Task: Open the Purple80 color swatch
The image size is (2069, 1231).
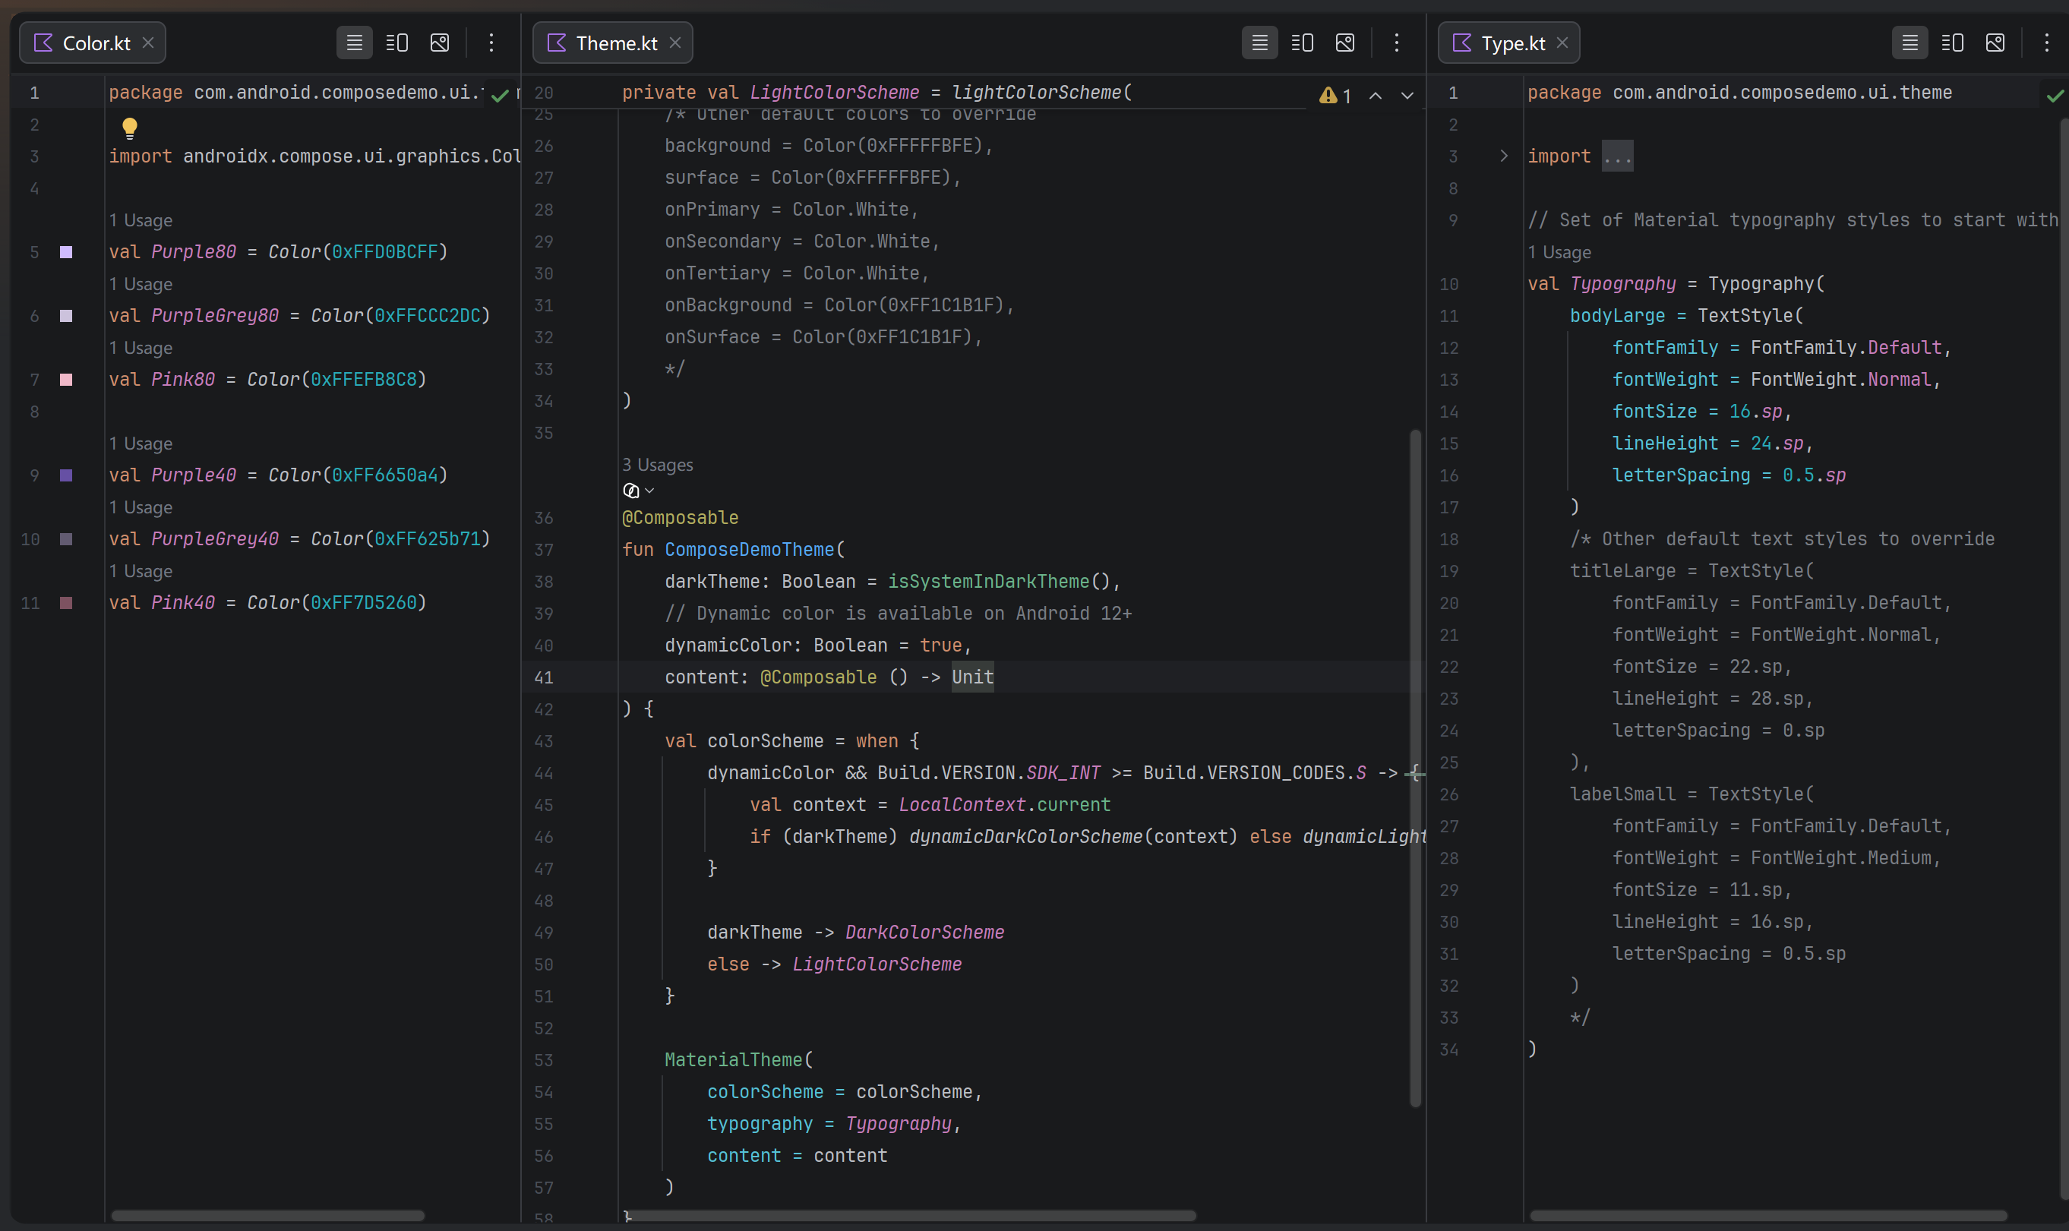Action: pyautogui.click(x=66, y=252)
